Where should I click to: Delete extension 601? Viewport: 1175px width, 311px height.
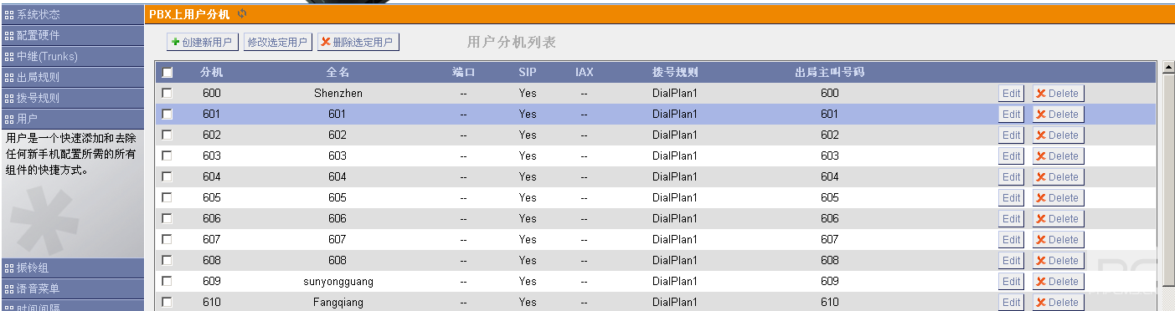pyautogui.click(x=1058, y=114)
